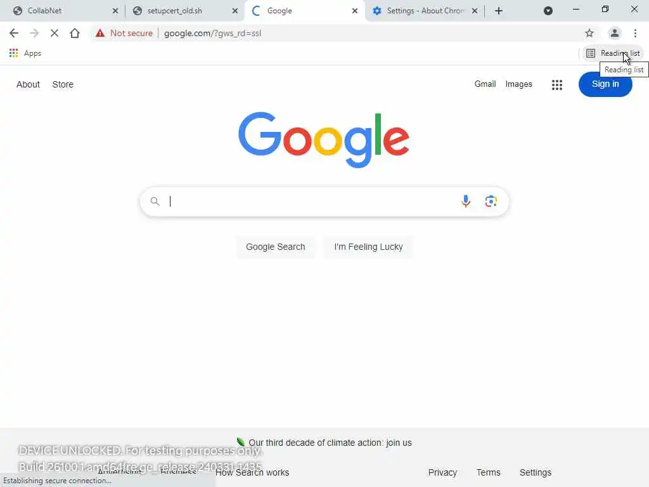This screenshot has width=649, height=487.
Task: Click the back navigation arrow
Action: point(14,33)
